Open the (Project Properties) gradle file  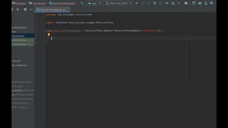pyautogui.click(x=23, y=99)
